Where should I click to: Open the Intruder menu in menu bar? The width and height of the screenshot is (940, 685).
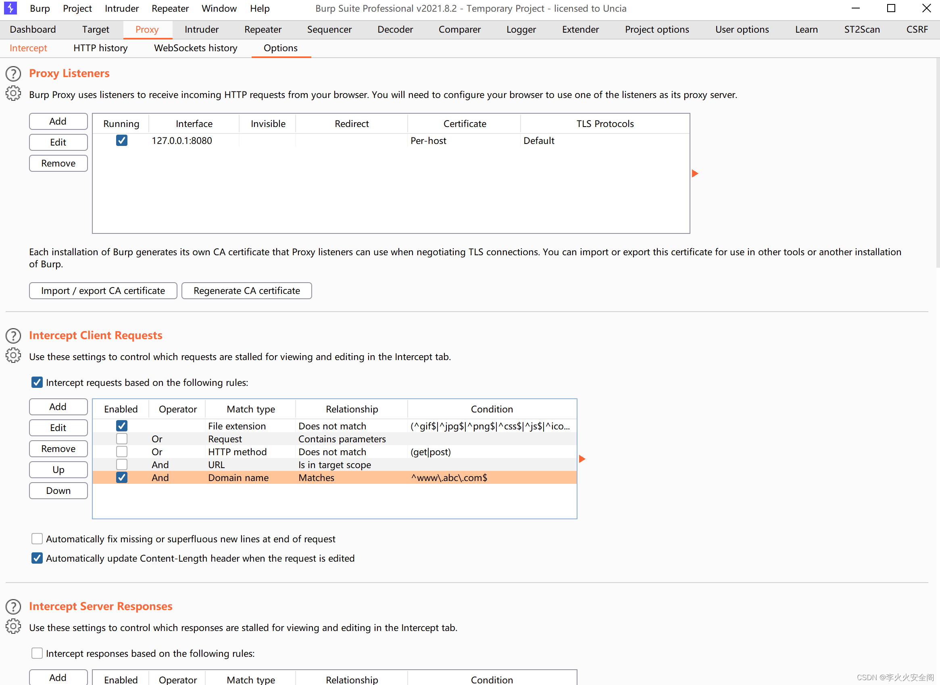pos(121,8)
